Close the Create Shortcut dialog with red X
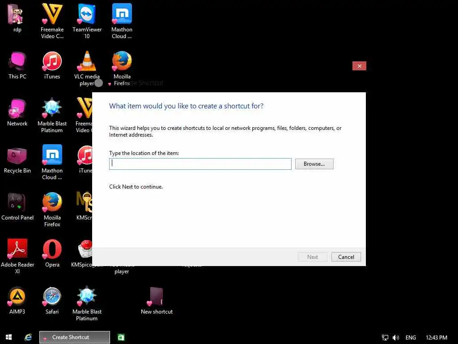Viewport: 458px width, 344px height. click(359, 66)
